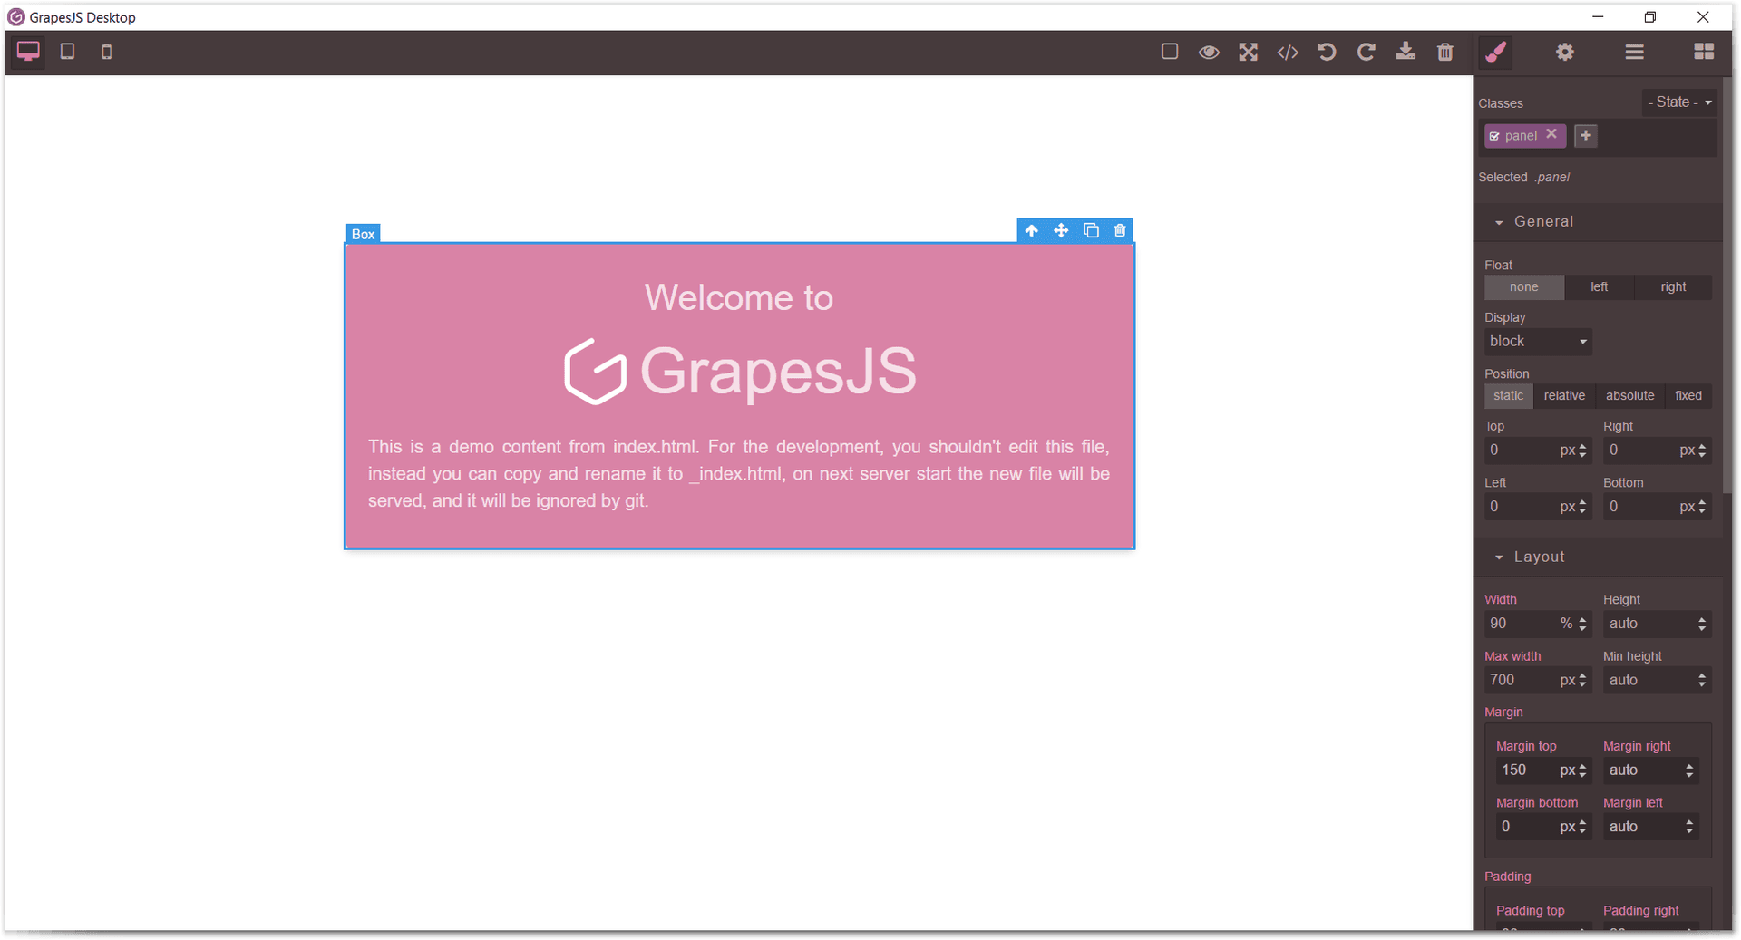Image resolution: width=1741 pixels, height=940 pixels.
Task: Remove the panel class
Action: point(1552,135)
